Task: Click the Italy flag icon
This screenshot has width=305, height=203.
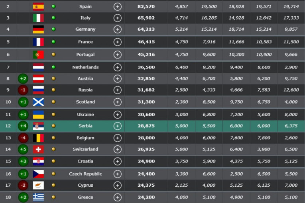Action: click(x=38, y=18)
